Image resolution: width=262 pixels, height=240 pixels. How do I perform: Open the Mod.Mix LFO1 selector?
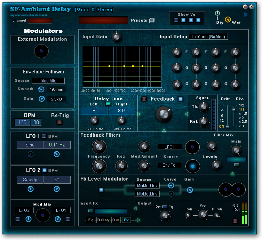[x=61, y=210]
